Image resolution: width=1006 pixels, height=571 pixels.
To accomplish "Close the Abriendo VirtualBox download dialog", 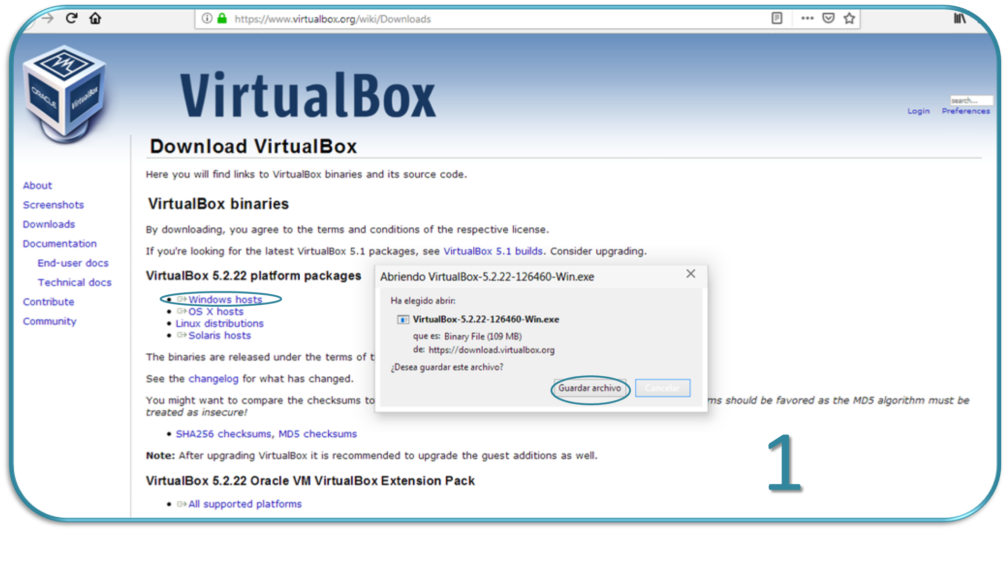I will [x=691, y=274].
